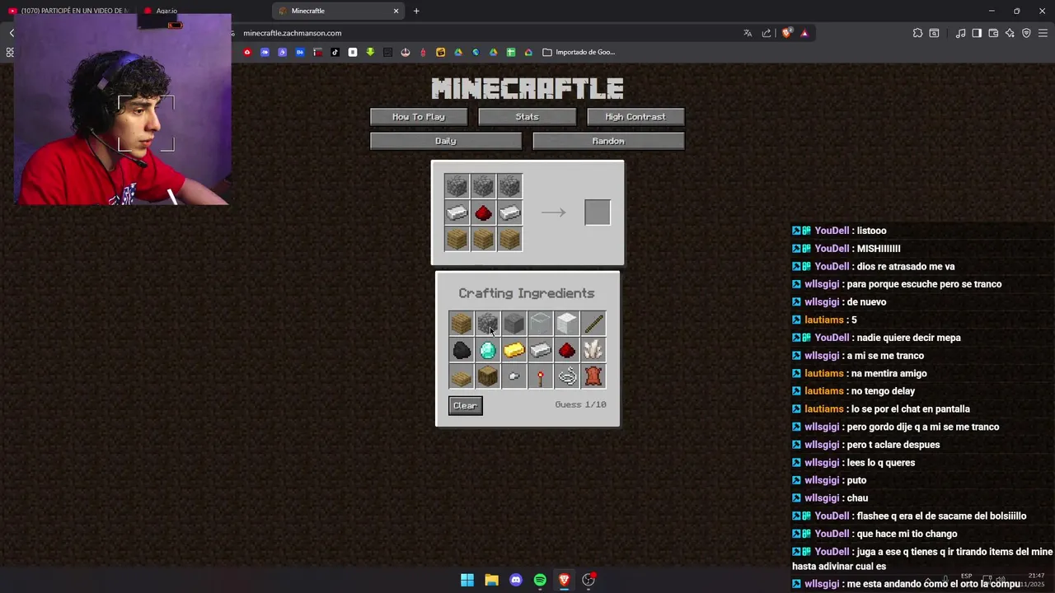Open the Behance bookmark
Screen dimensions: 1055x593
click(x=300, y=52)
